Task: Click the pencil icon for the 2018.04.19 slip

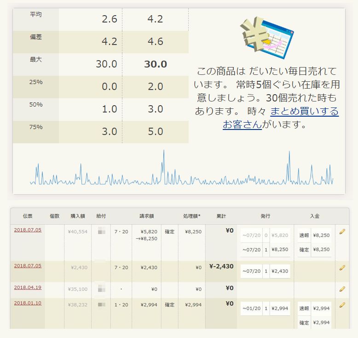Action: [342, 289]
